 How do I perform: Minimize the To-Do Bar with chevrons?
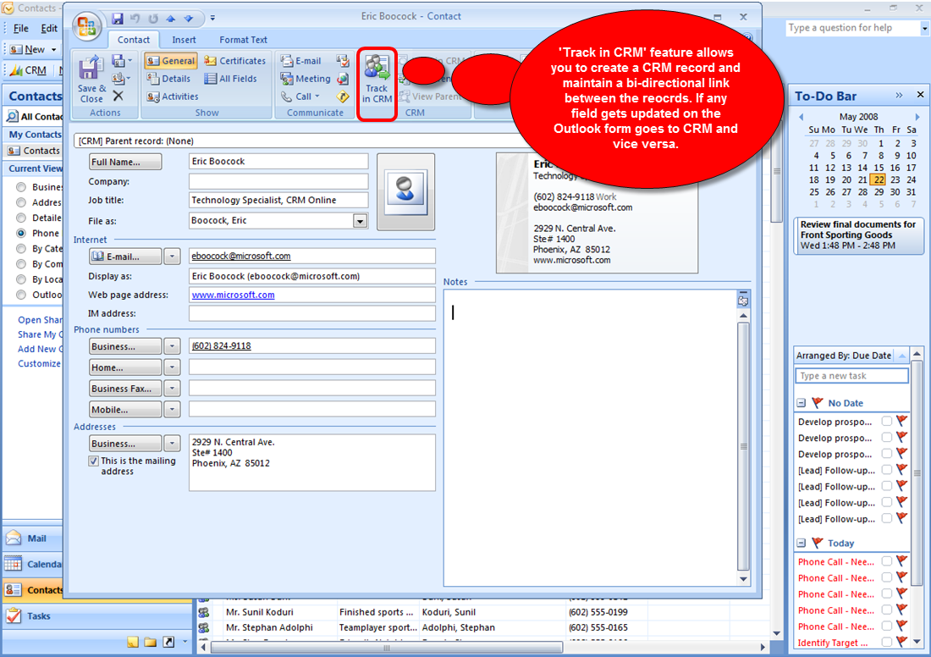[899, 95]
